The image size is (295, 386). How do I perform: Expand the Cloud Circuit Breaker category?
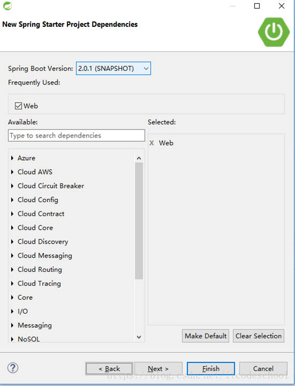12,186
